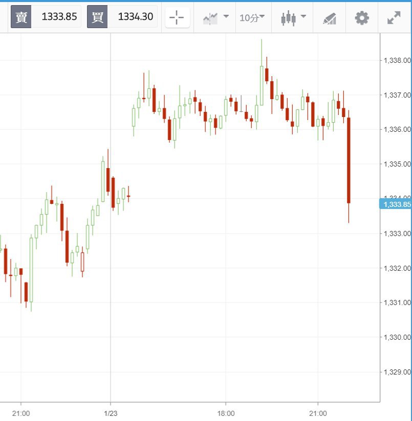Expand the chart type dropdown arrow
Screen dimensions: 412x421
303,16
